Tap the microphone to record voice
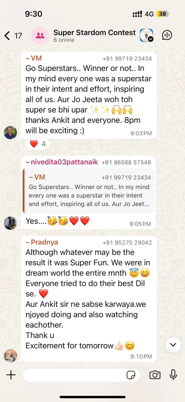The height and width of the screenshot is (402, 185). click(173, 375)
